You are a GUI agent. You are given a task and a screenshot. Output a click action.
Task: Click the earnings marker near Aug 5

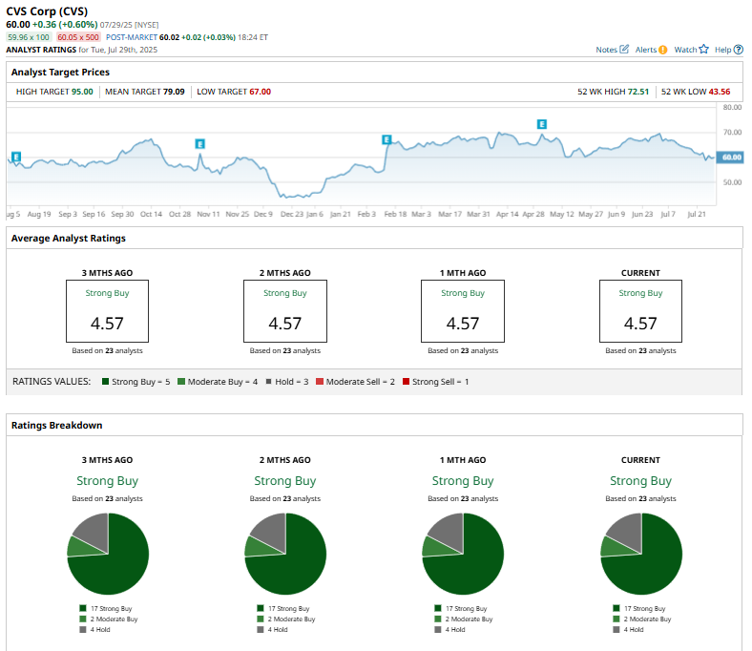(16, 157)
